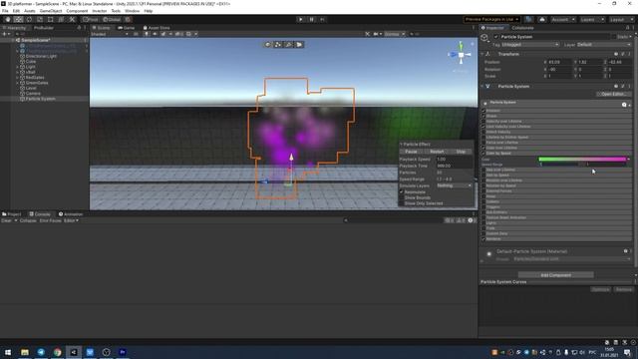Open the Account dropdown

pyautogui.click(x=562, y=19)
